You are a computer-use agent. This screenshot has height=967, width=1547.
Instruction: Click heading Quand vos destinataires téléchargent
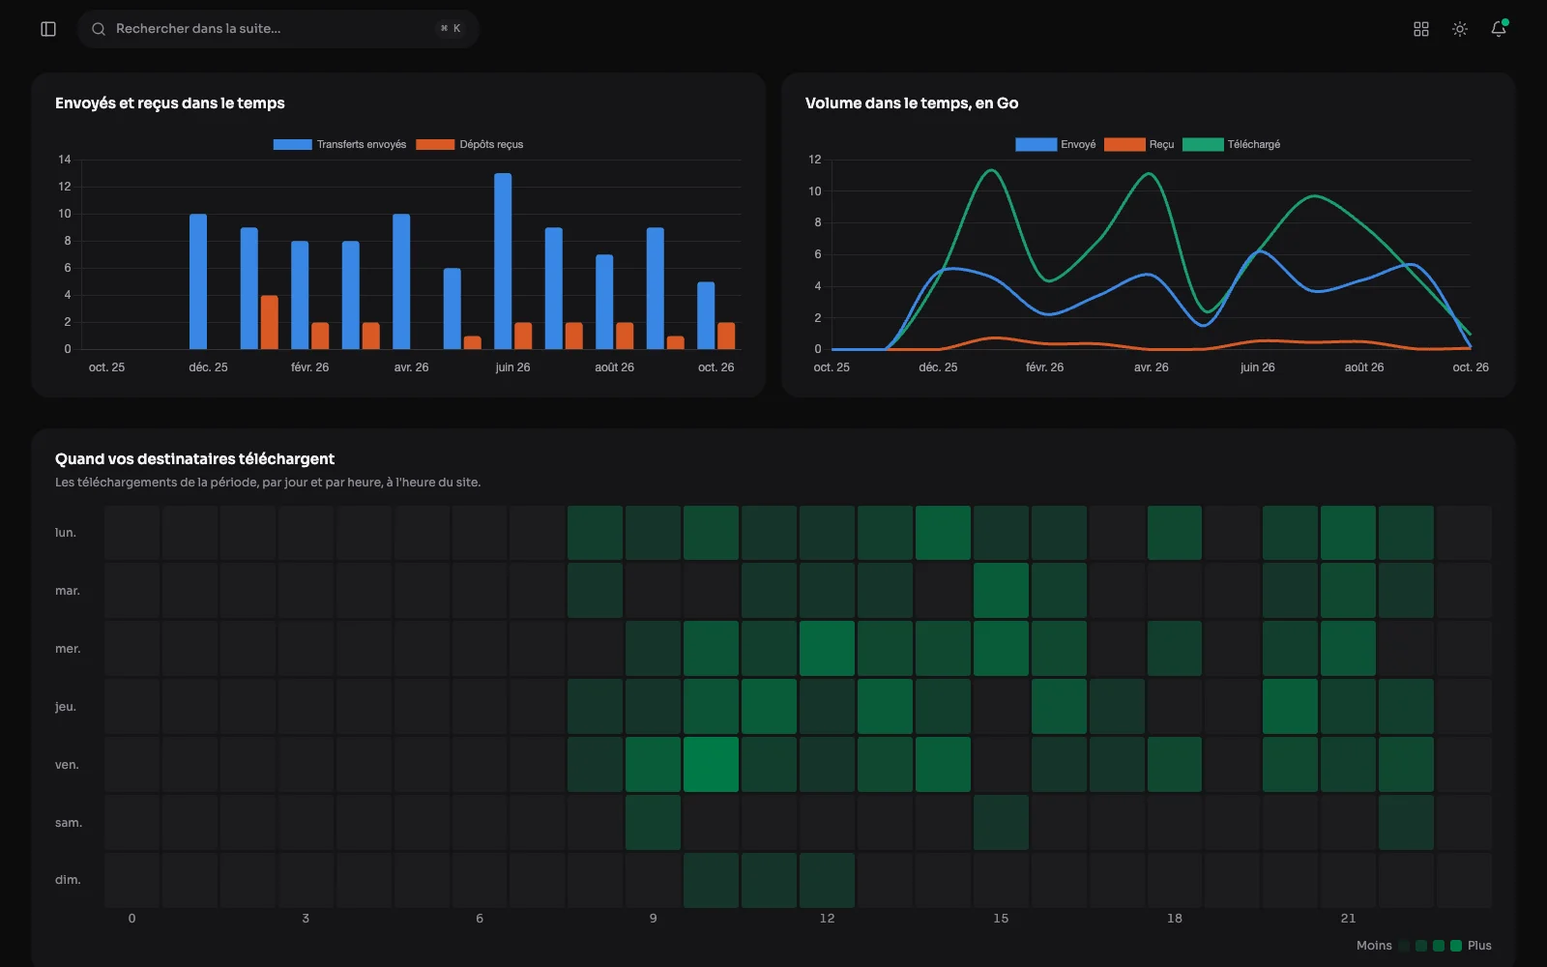(x=194, y=459)
